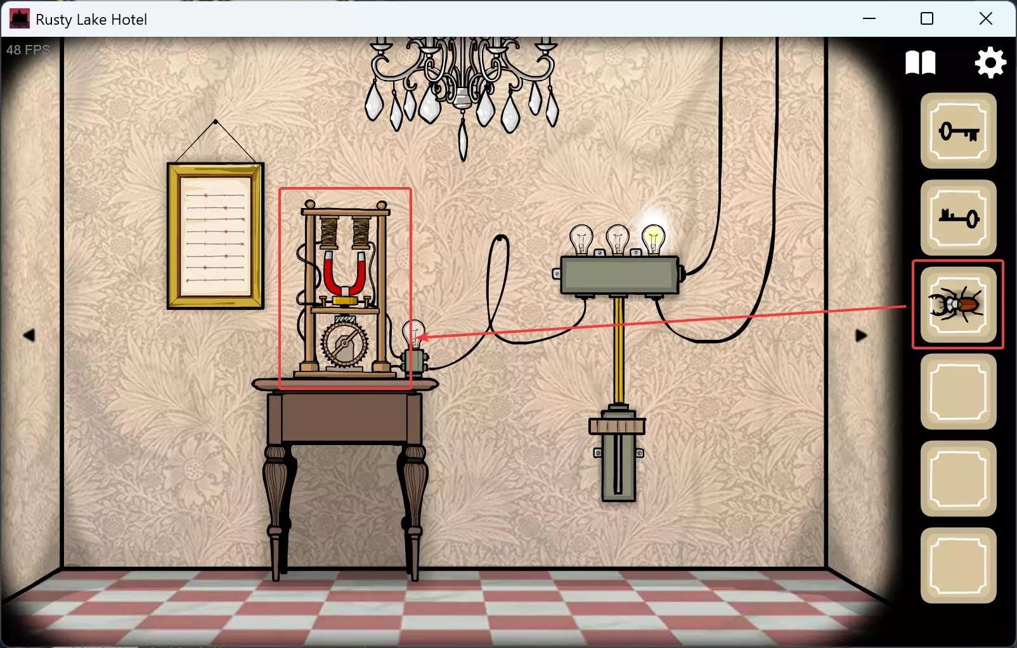
Task: Click the Rusty Lake Hotel title bar icon
Action: click(x=19, y=19)
